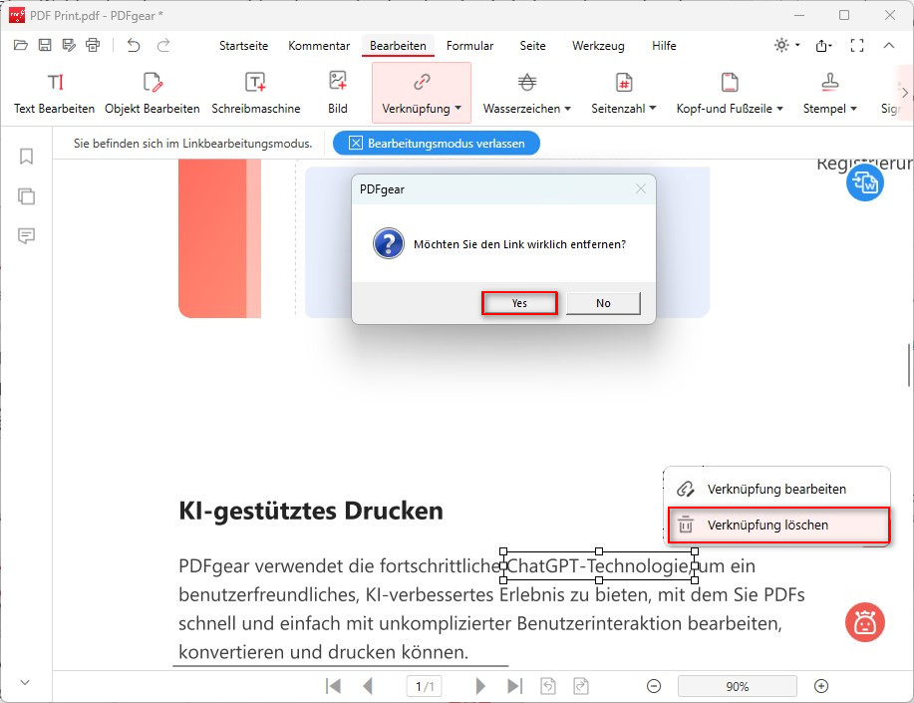Confirm link removal with Yes
Image resolution: width=914 pixels, height=703 pixels.
coord(518,302)
